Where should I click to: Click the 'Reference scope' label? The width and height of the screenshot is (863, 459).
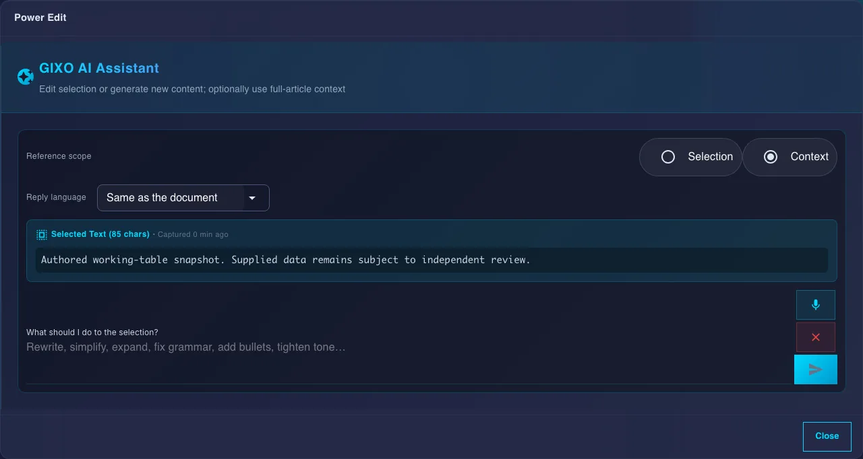[59, 156]
